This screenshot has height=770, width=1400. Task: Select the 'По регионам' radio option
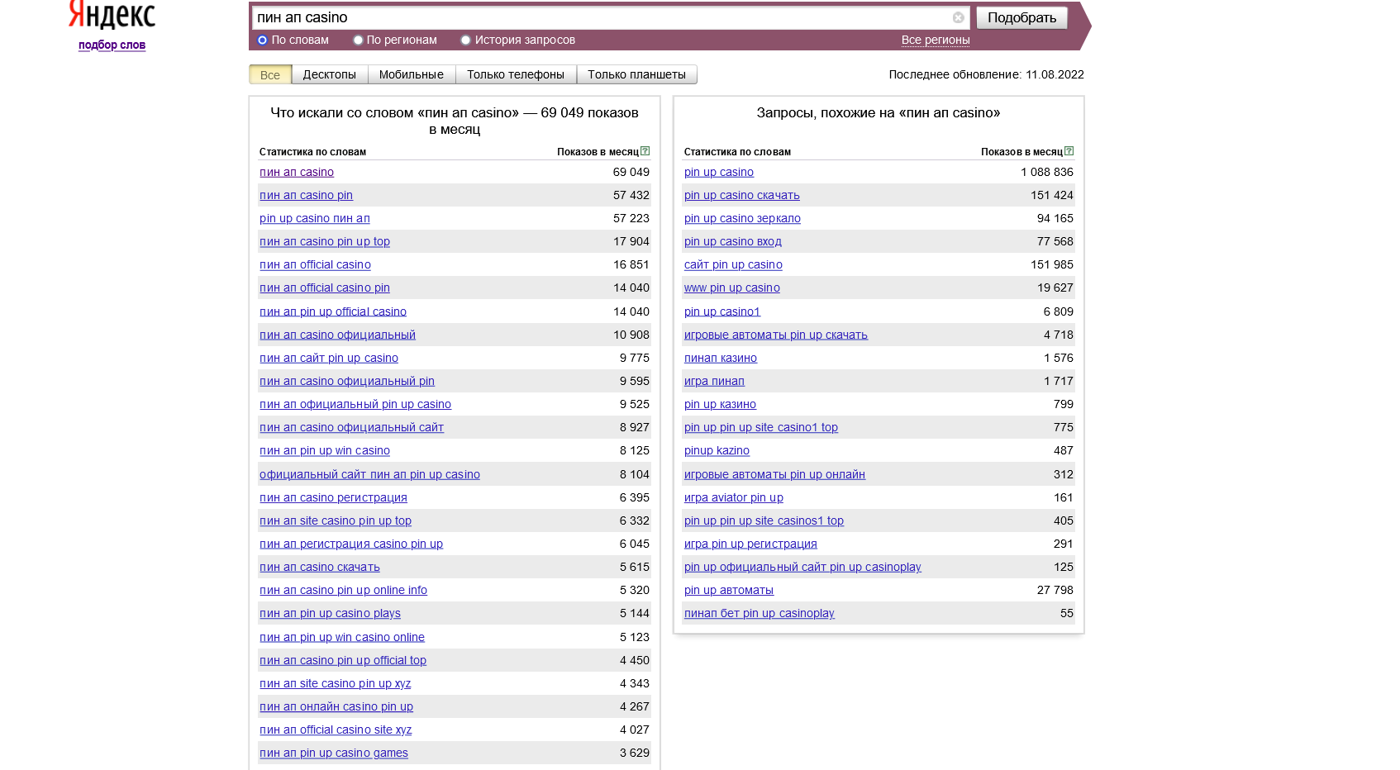coord(358,40)
